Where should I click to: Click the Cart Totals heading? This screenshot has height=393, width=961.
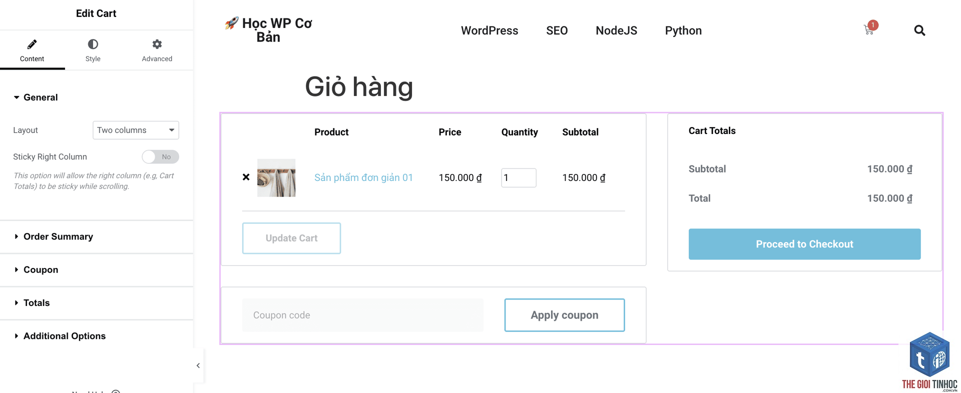tap(712, 131)
